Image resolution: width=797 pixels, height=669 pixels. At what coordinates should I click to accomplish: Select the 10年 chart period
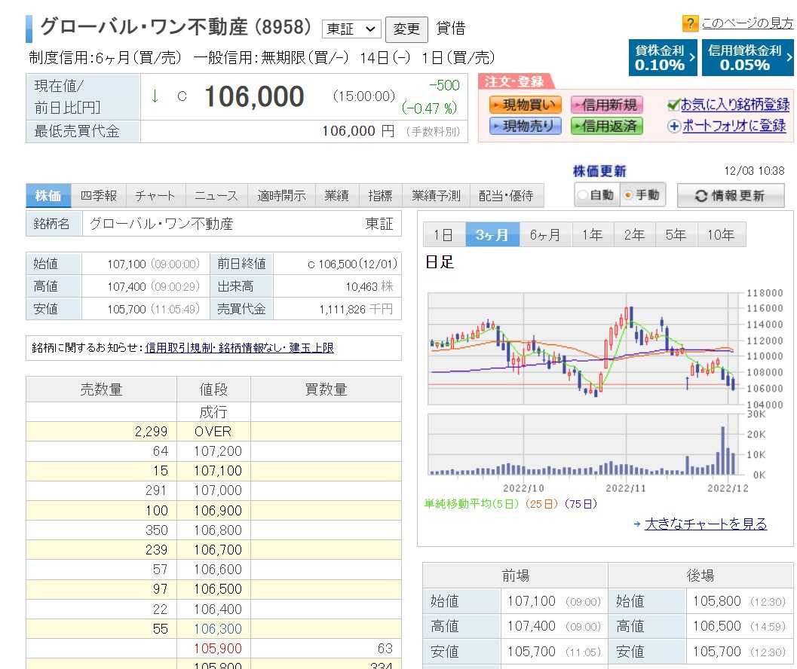coord(722,235)
